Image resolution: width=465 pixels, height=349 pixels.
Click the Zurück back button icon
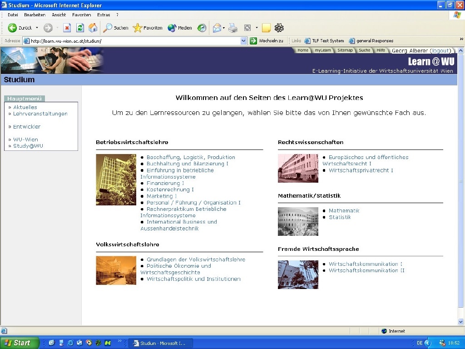point(13,28)
